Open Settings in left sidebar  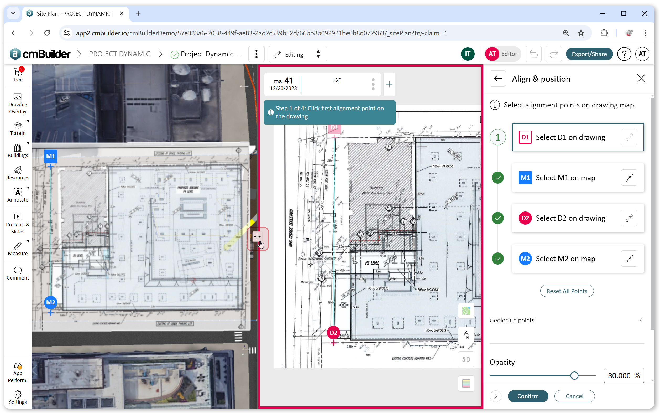click(x=18, y=397)
